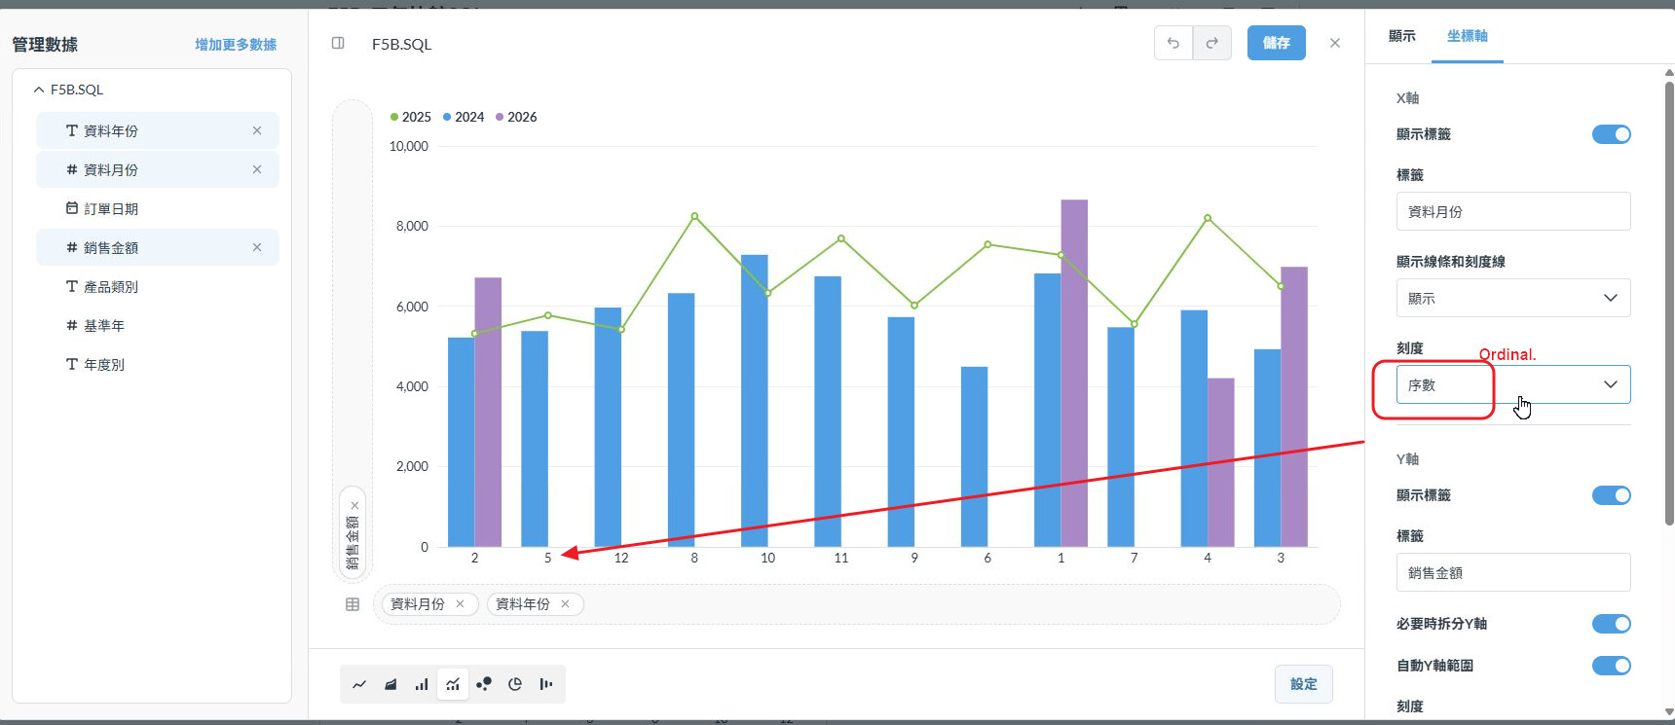Pick the pie chart type icon

click(515, 684)
